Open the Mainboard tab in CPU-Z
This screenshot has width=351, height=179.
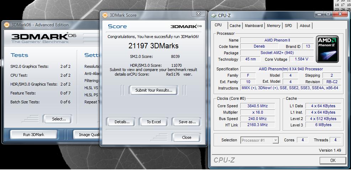(253, 26)
